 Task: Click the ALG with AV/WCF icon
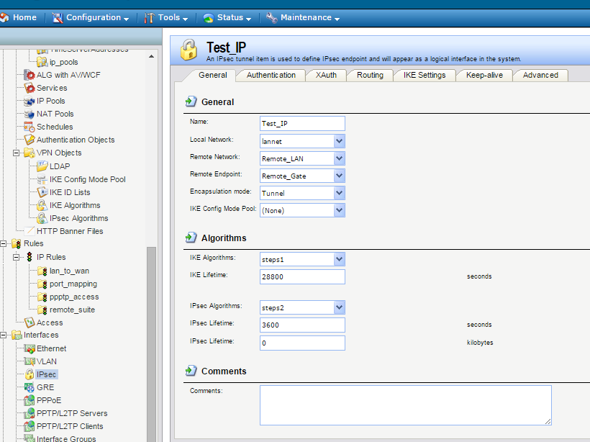(29, 75)
